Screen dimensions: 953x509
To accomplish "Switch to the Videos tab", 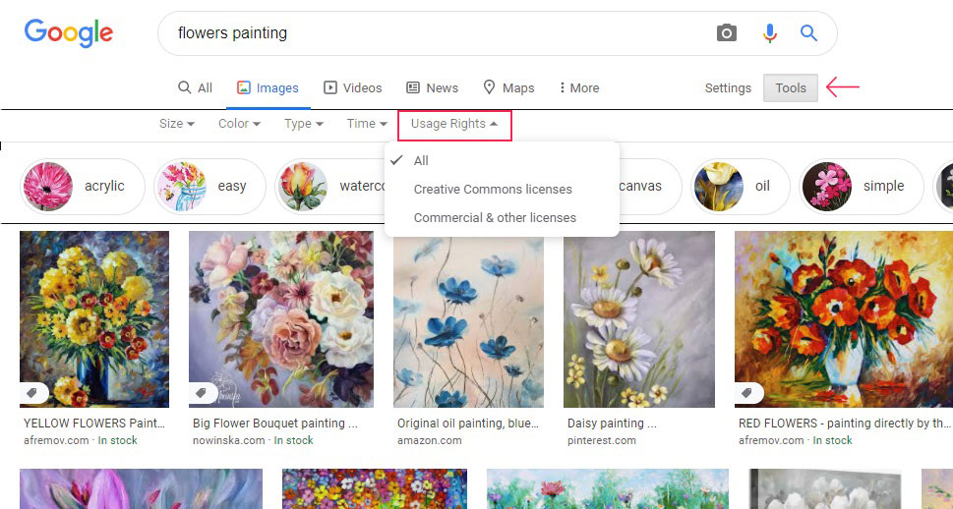I will click(353, 88).
